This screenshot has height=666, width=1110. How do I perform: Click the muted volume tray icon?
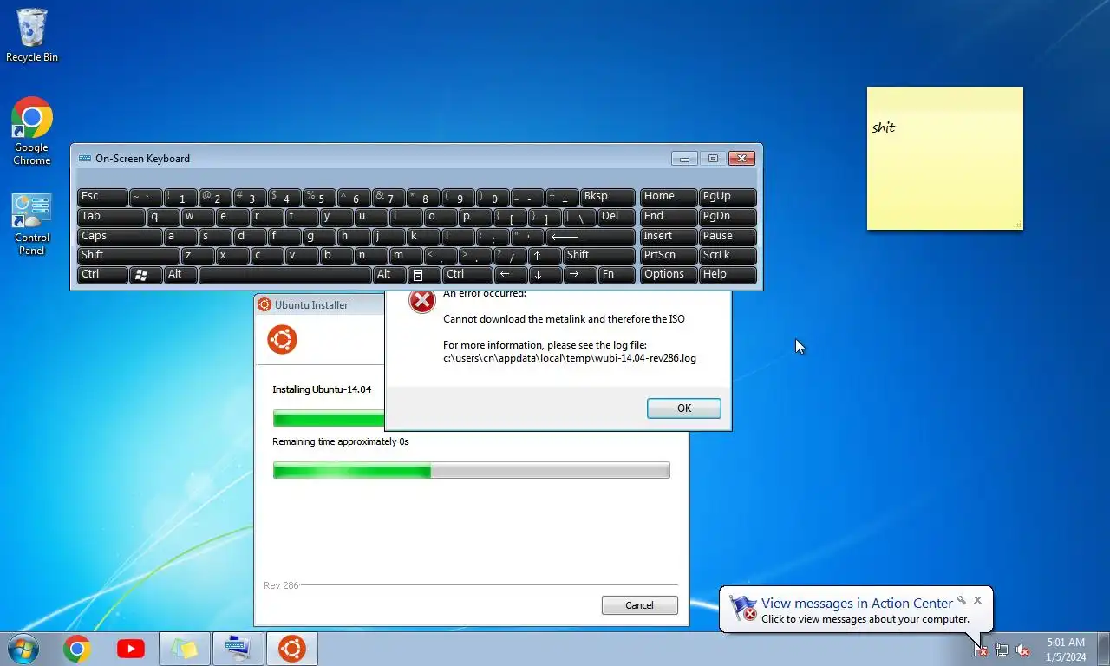(1023, 650)
